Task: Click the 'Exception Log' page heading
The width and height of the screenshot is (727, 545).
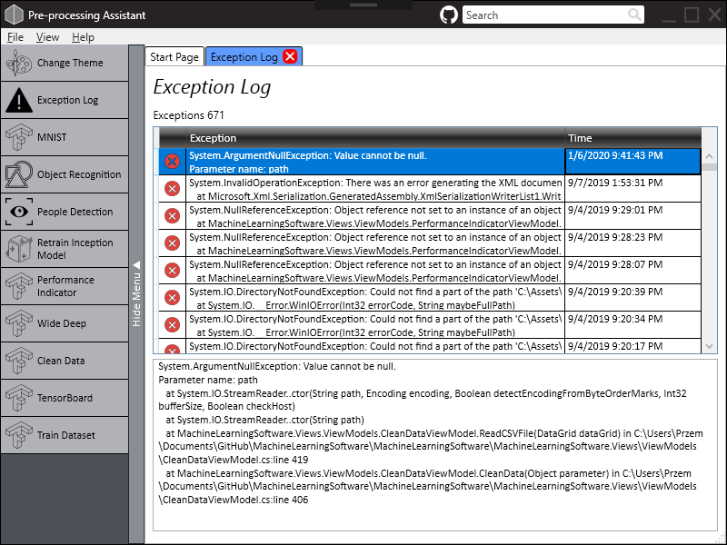Action: pyautogui.click(x=212, y=87)
